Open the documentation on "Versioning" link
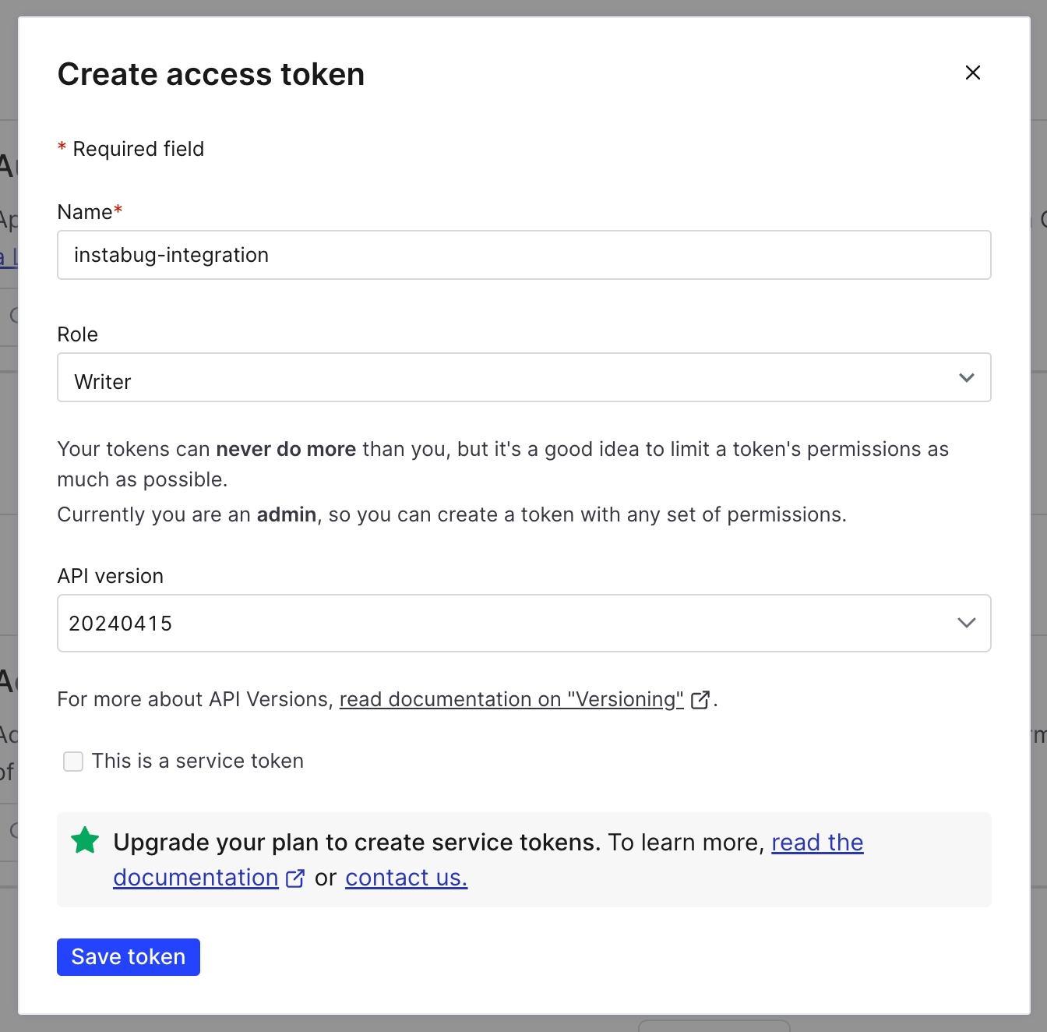Viewport: 1047px width, 1032px height. (x=511, y=699)
